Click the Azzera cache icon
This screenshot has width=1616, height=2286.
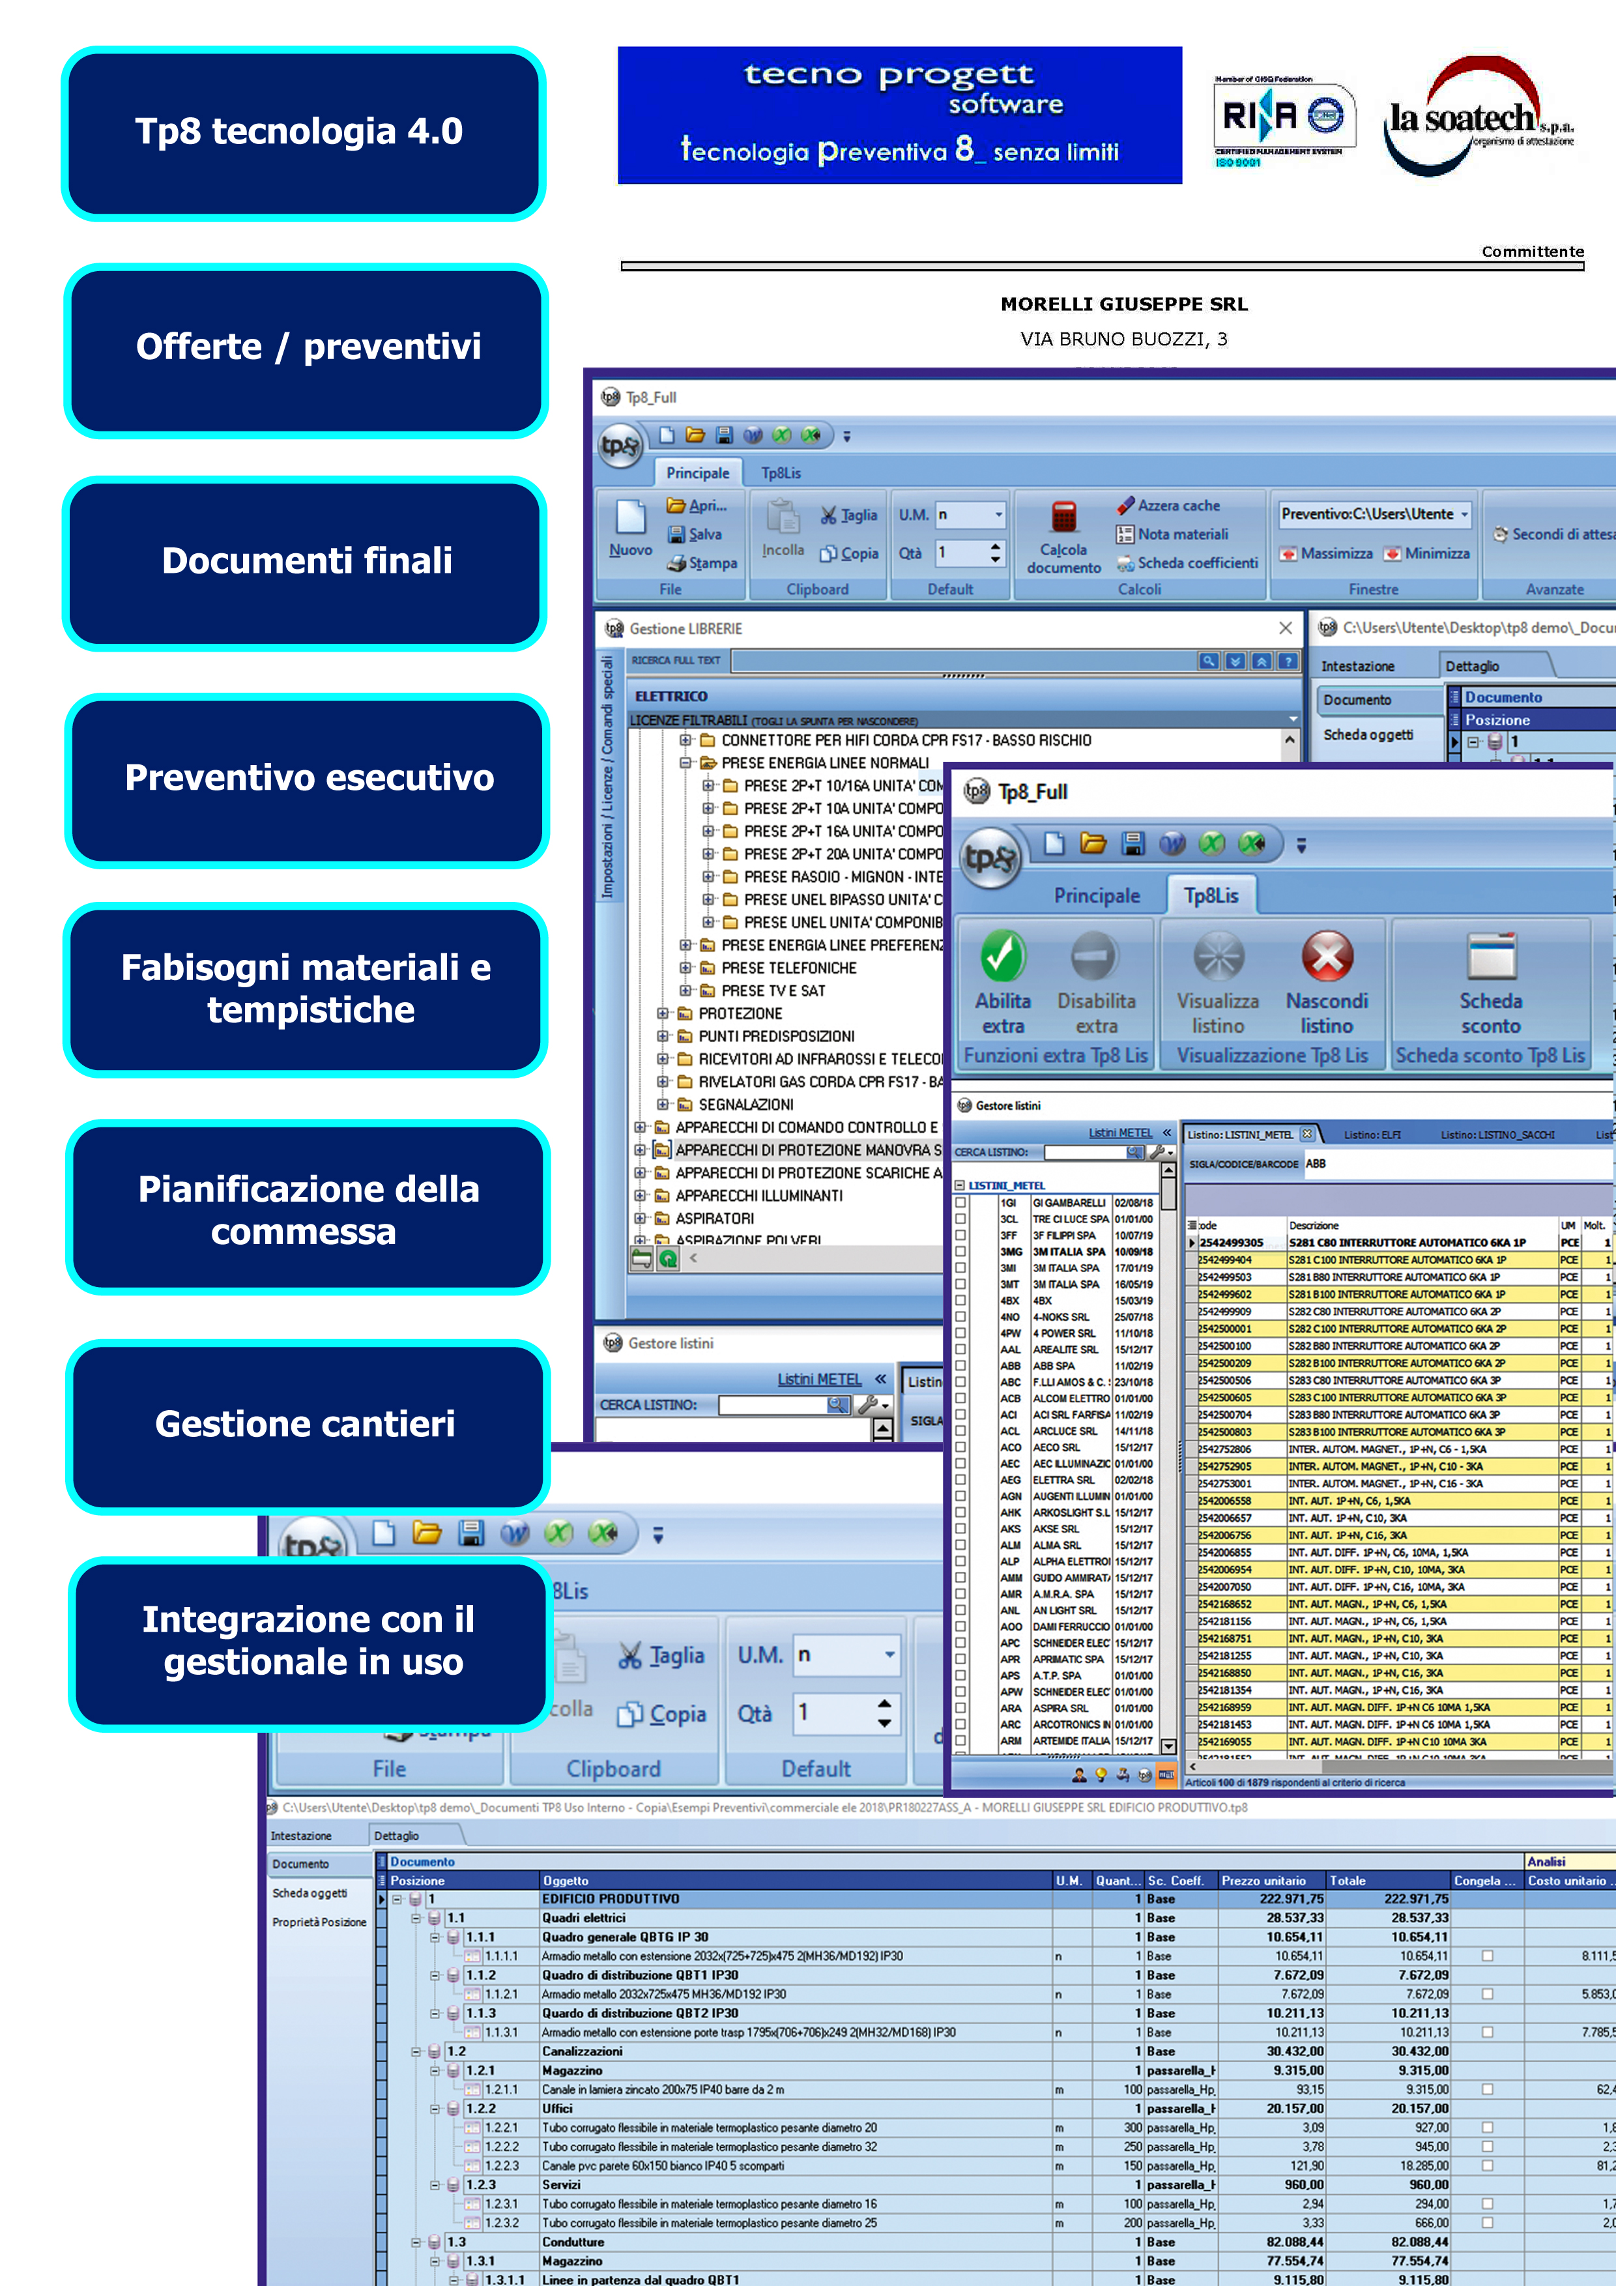pos(1125,506)
